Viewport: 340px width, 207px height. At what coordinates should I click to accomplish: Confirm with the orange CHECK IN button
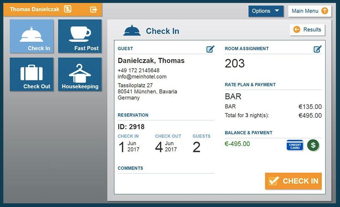coord(293,181)
